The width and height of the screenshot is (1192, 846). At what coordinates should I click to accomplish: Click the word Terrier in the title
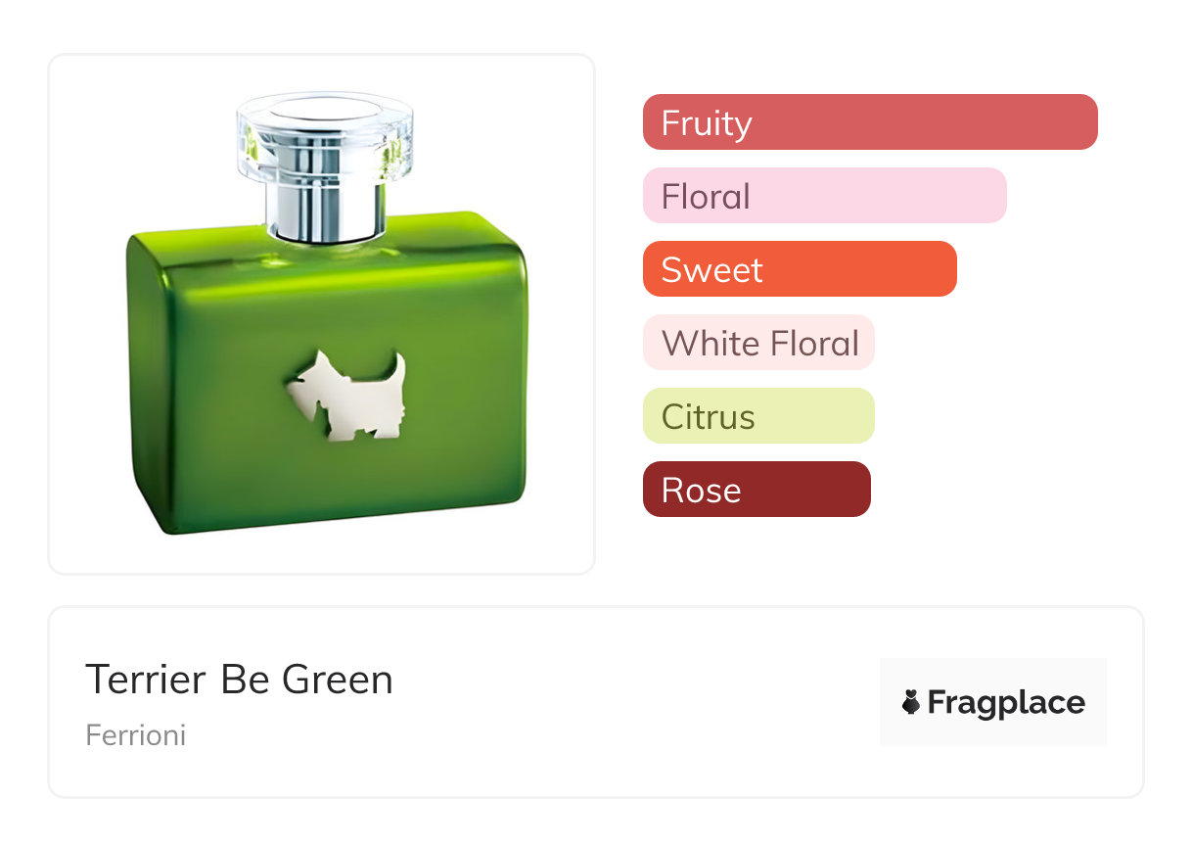pyautogui.click(x=146, y=680)
